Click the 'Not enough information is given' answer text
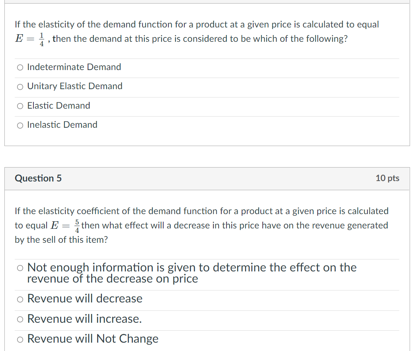414x351 pixels. [x=191, y=273]
